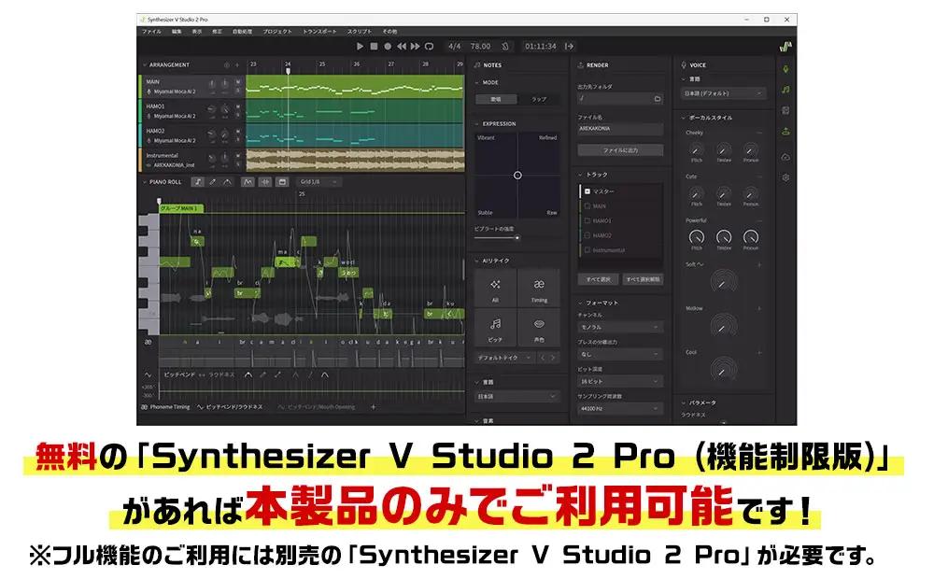Collapse the ARRANGEMENT section

coord(144,65)
